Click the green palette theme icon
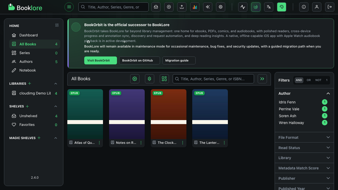338x190 pixels. click(281, 7)
